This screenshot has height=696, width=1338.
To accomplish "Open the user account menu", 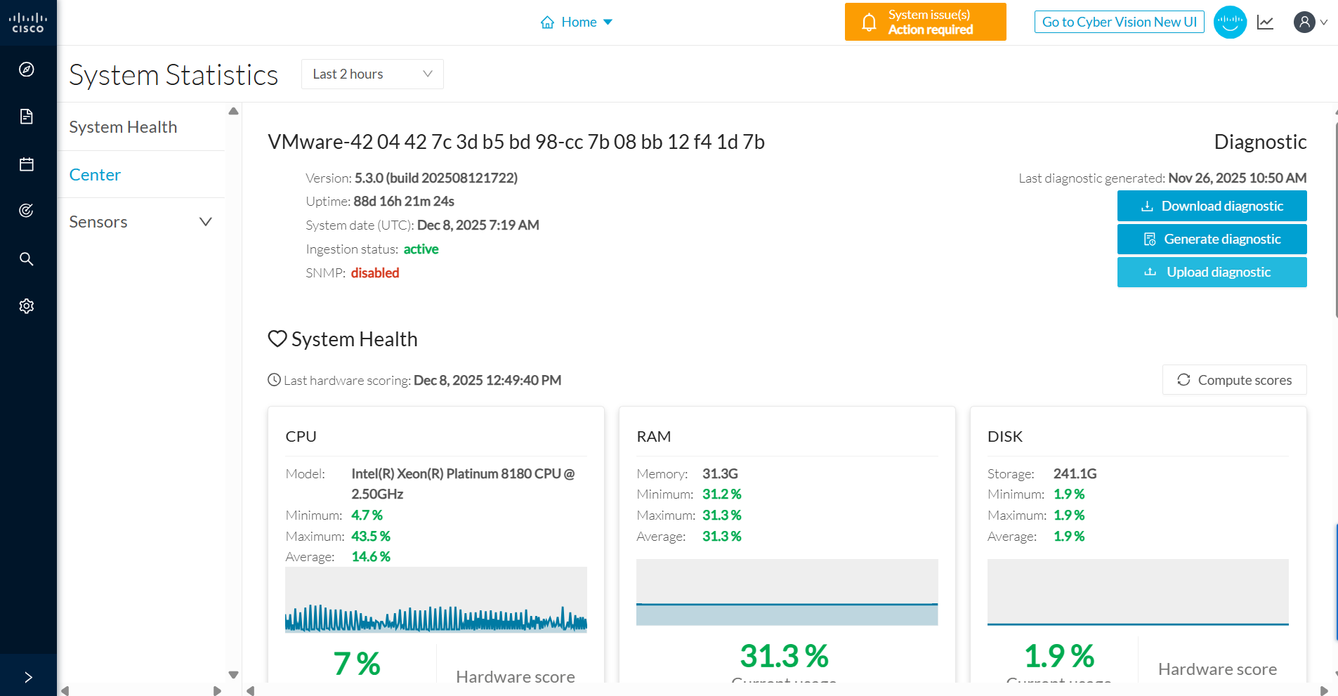I will click(1309, 22).
